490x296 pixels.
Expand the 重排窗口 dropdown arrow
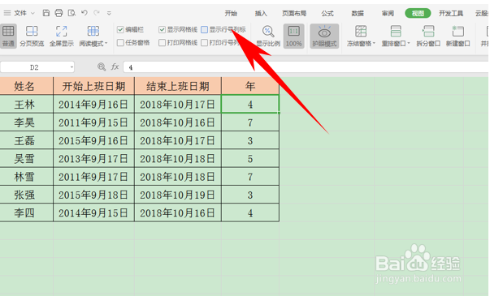pyautogui.click(x=409, y=43)
